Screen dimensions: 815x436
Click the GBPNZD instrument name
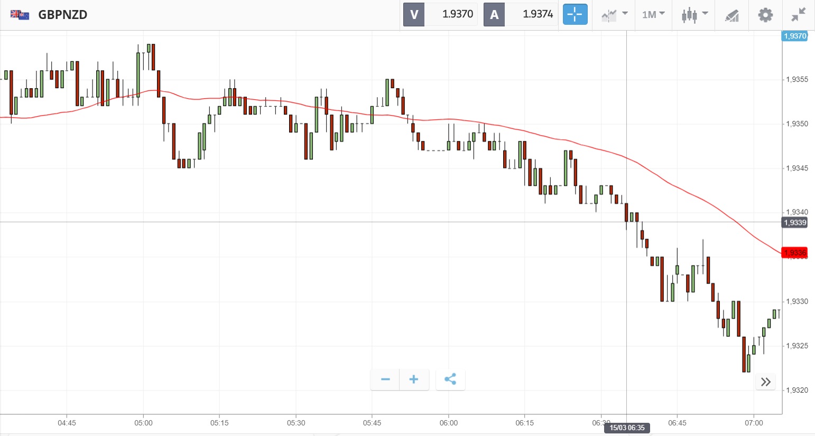click(62, 15)
